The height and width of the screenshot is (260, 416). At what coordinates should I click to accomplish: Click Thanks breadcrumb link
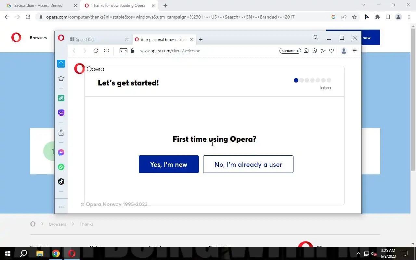tap(86, 224)
